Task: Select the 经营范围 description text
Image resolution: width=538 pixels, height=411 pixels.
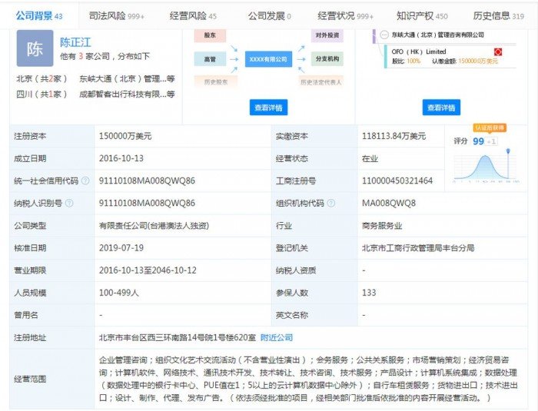Action: tap(308, 379)
